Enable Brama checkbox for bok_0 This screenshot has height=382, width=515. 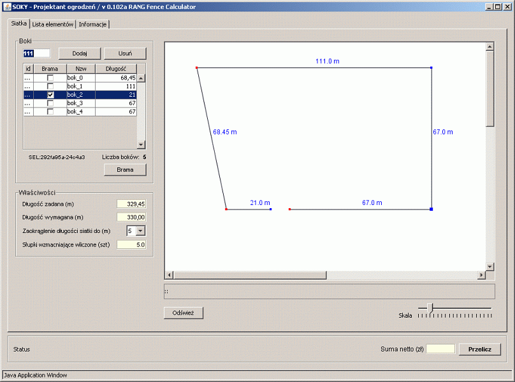pyautogui.click(x=50, y=78)
